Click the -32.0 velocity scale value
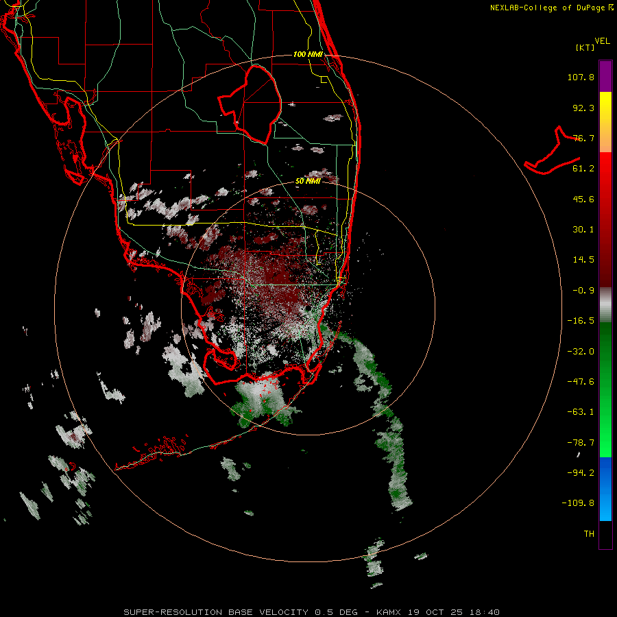The height and width of the screenshot is (617, 617). click(x=581, y=352)
